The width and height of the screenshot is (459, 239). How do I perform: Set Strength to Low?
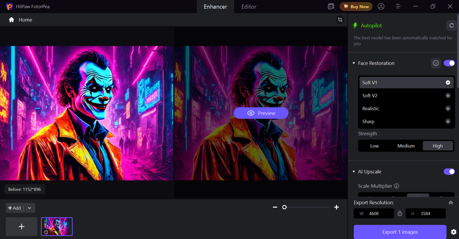pos(374,146)
